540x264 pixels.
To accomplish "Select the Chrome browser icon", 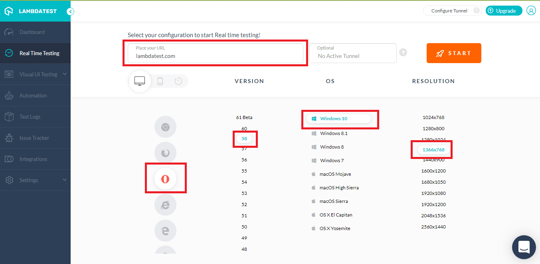I will point(165,127).
